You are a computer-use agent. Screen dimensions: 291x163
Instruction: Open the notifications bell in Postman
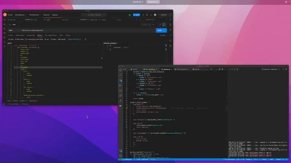[x=151, y=15]
